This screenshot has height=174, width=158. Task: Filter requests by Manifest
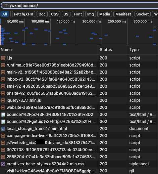tap(123, 14)
